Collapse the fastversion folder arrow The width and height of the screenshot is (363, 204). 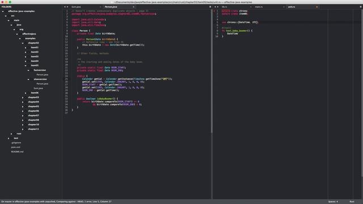(28, 70)
